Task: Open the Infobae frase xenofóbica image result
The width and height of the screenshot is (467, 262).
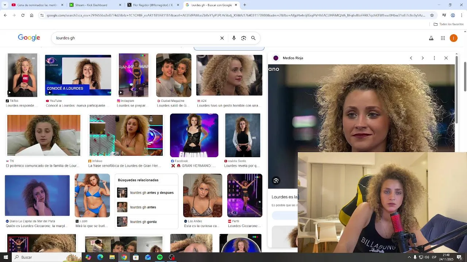Action: [126, 135]
